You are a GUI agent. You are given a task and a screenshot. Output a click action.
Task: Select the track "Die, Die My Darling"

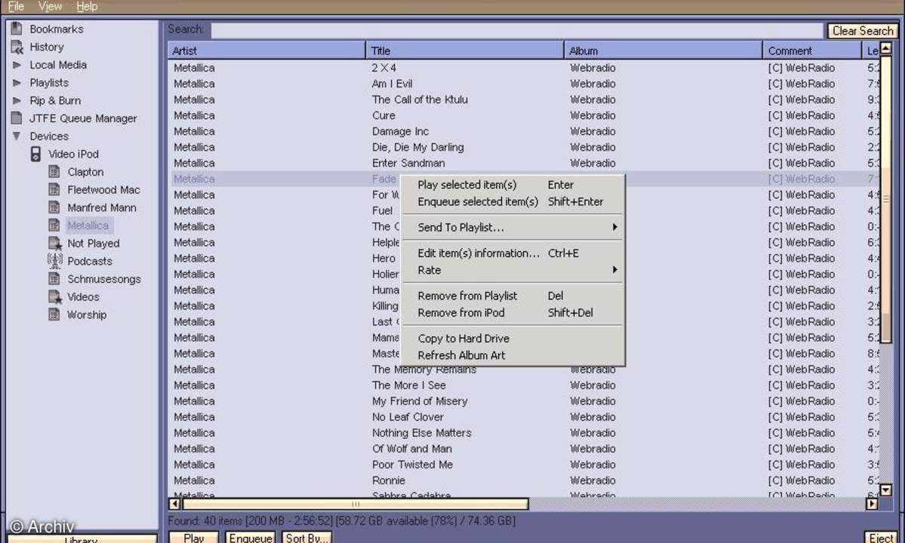pyautogui.click(x=417, y=147)
